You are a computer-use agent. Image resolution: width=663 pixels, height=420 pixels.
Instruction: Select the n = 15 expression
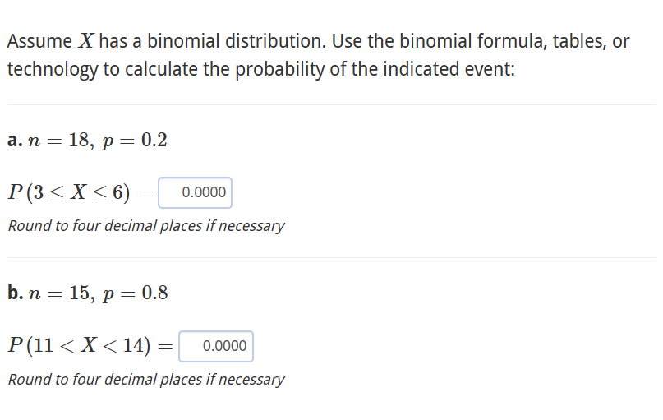point(58,293)
